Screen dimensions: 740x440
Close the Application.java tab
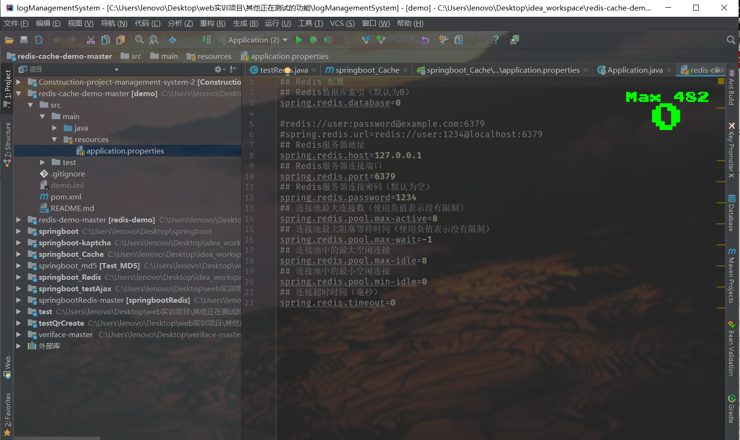click(x=669, y=70)
